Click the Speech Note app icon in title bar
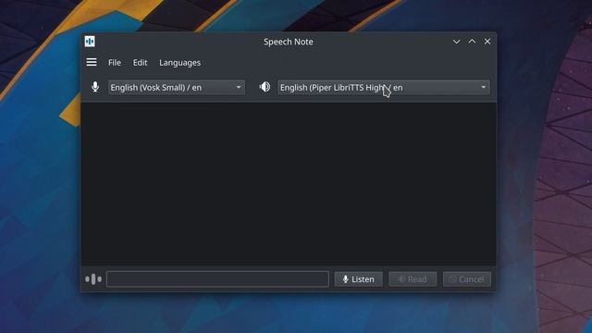Viewport: 592px width, 333px height. pos(90,42)
